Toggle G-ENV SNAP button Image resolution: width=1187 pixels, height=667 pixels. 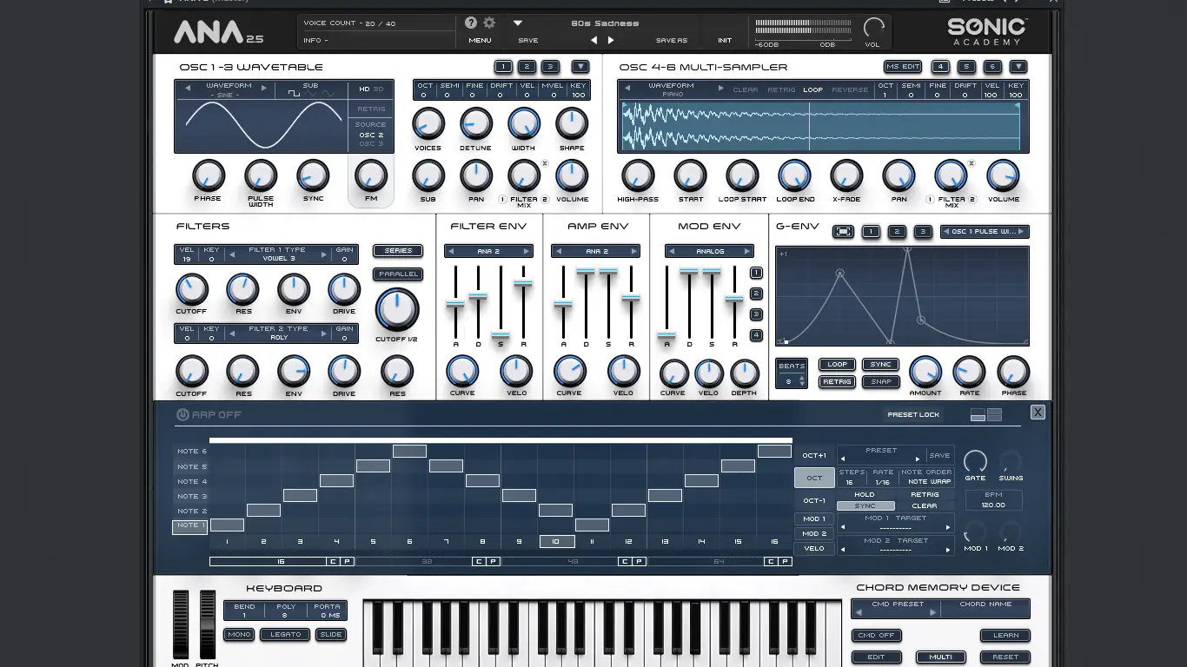(881, 381)
